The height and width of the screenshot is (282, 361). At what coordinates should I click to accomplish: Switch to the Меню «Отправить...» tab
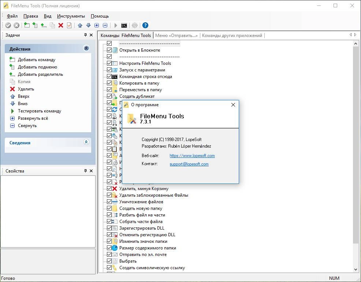coord(176,36)
